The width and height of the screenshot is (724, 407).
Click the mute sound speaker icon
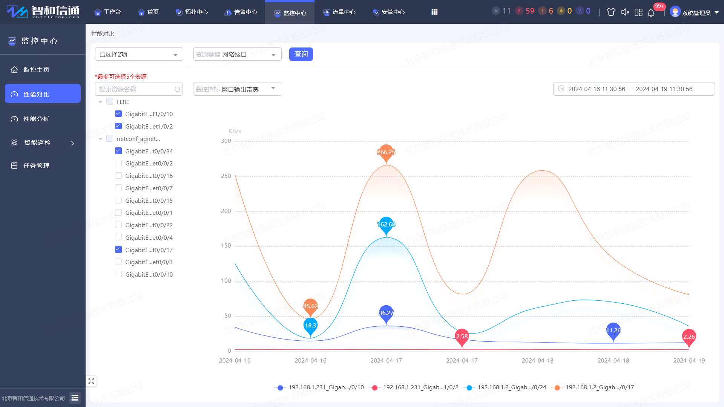tap(625, 12)
